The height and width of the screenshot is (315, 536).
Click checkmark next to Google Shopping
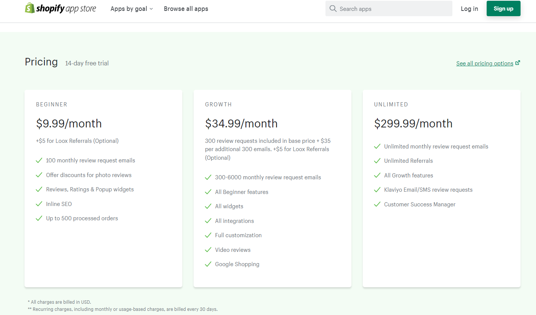point(208,264)
